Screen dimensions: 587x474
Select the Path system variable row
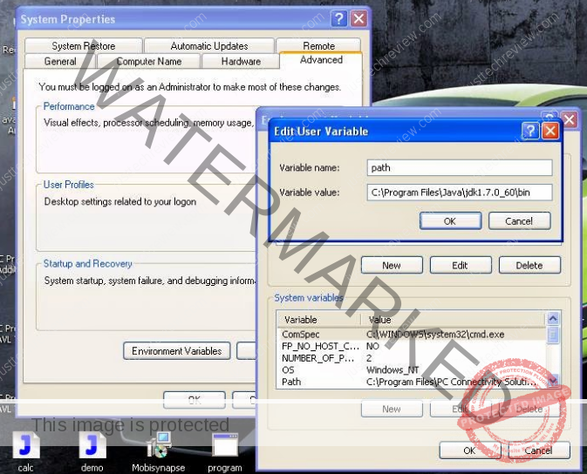tap(412, 382)
